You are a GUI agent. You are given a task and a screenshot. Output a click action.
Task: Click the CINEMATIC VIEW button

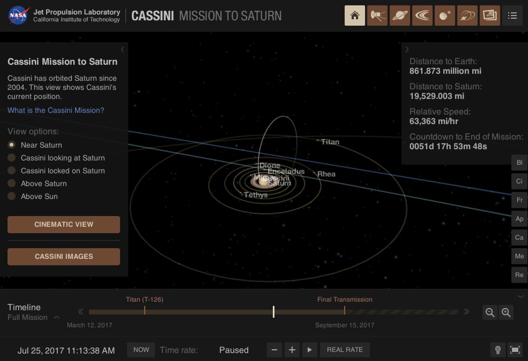[x=64, y=224]
